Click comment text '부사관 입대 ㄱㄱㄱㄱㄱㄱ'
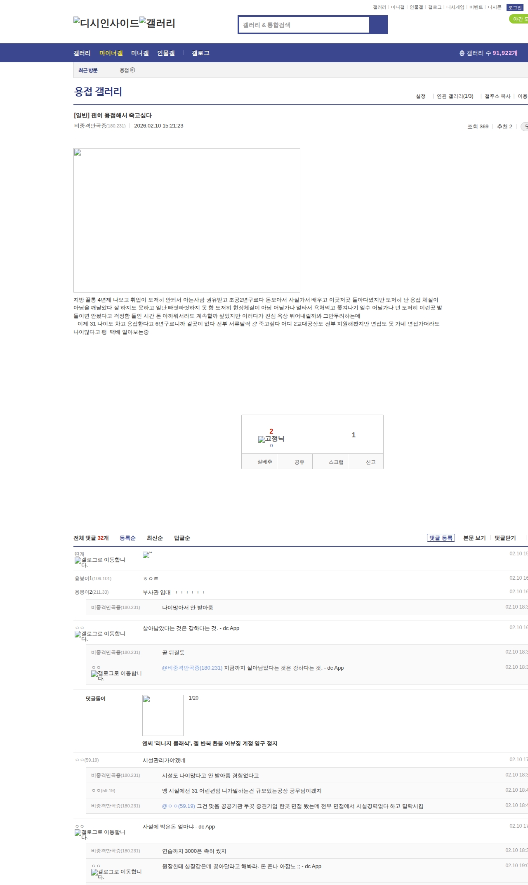Screen dimensions: 528x885 [x=173, y=592]
